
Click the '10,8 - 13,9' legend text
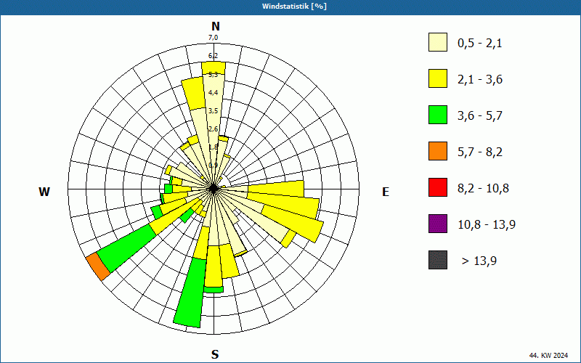point(487,225)
